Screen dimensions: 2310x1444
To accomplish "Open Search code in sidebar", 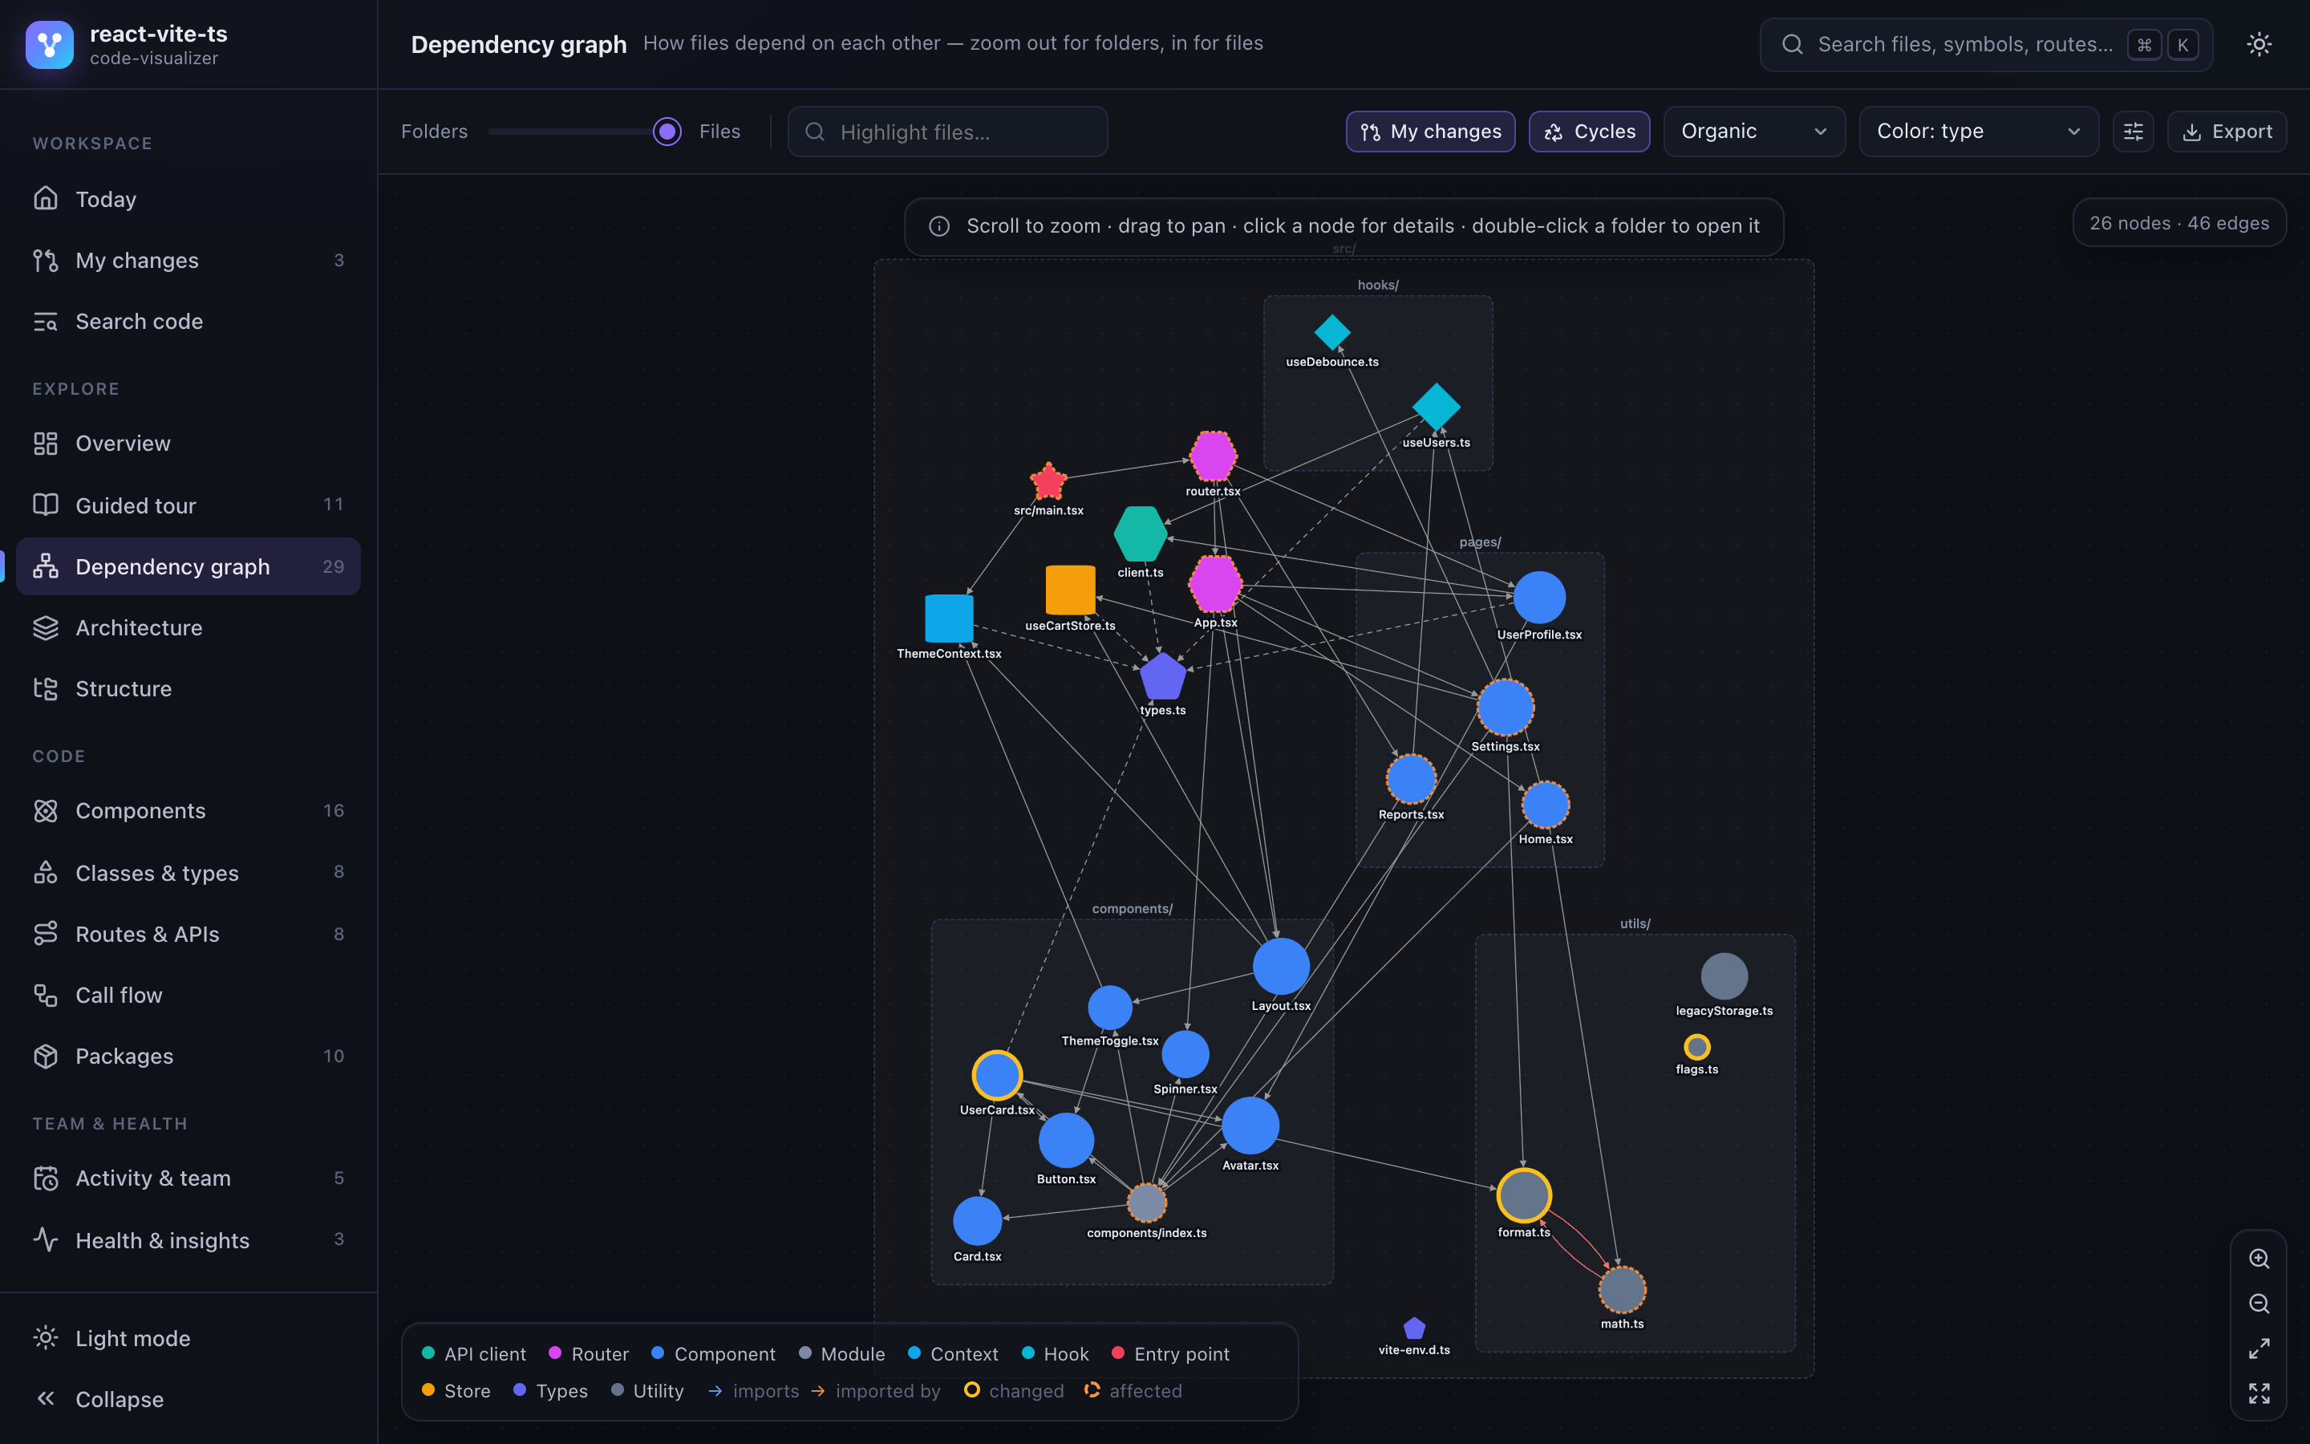I will pyautogui.click(x=189, y=321).
